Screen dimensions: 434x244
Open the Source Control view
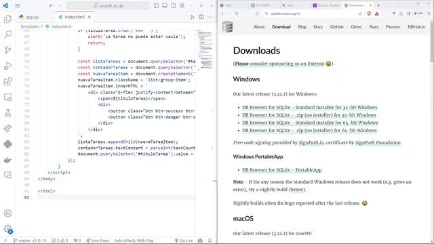tap(7, 50)
